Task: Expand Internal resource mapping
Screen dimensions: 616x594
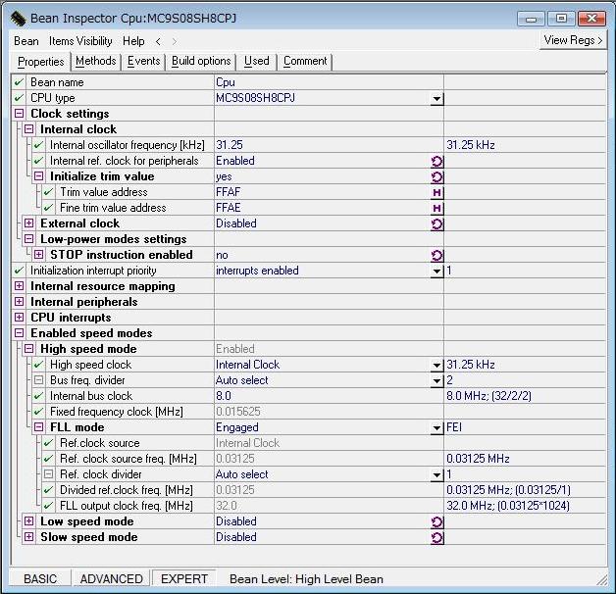Action: point(19,286)
